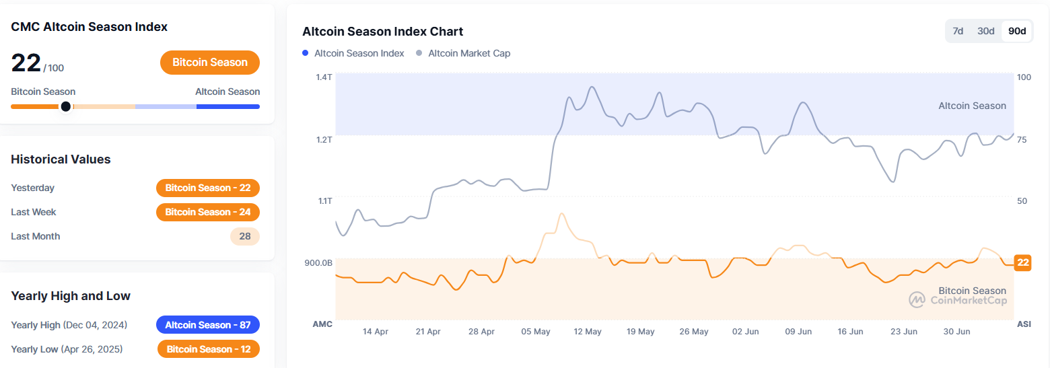
Task: Click the Last Week Bitcoin Season - 24 badge
Action: point(207,212)
